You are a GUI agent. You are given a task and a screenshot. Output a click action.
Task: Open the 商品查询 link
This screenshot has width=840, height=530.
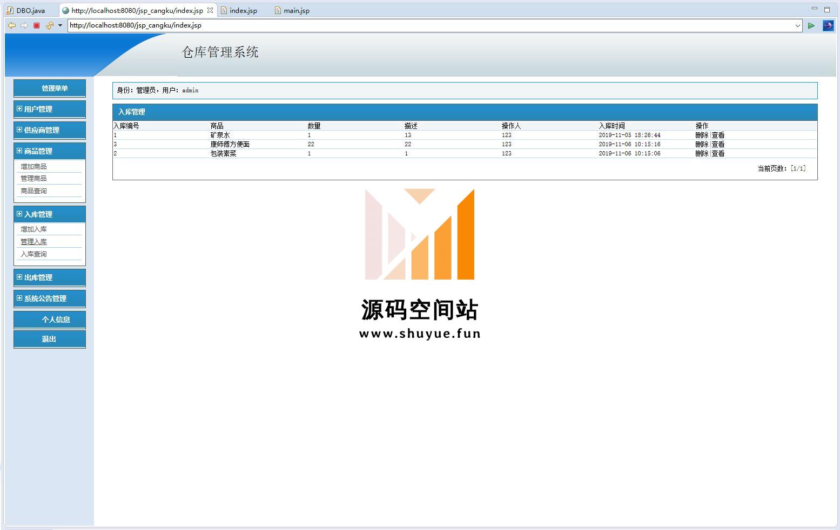click(x=33, y=191)
